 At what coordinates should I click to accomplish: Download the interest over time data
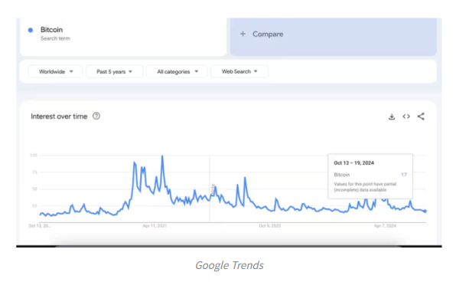pos(392,116)
